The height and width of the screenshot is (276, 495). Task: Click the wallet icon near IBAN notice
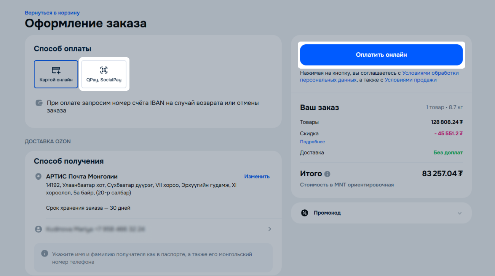[x=38, y=103]
